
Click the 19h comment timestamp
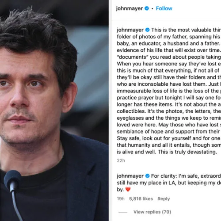121,199
